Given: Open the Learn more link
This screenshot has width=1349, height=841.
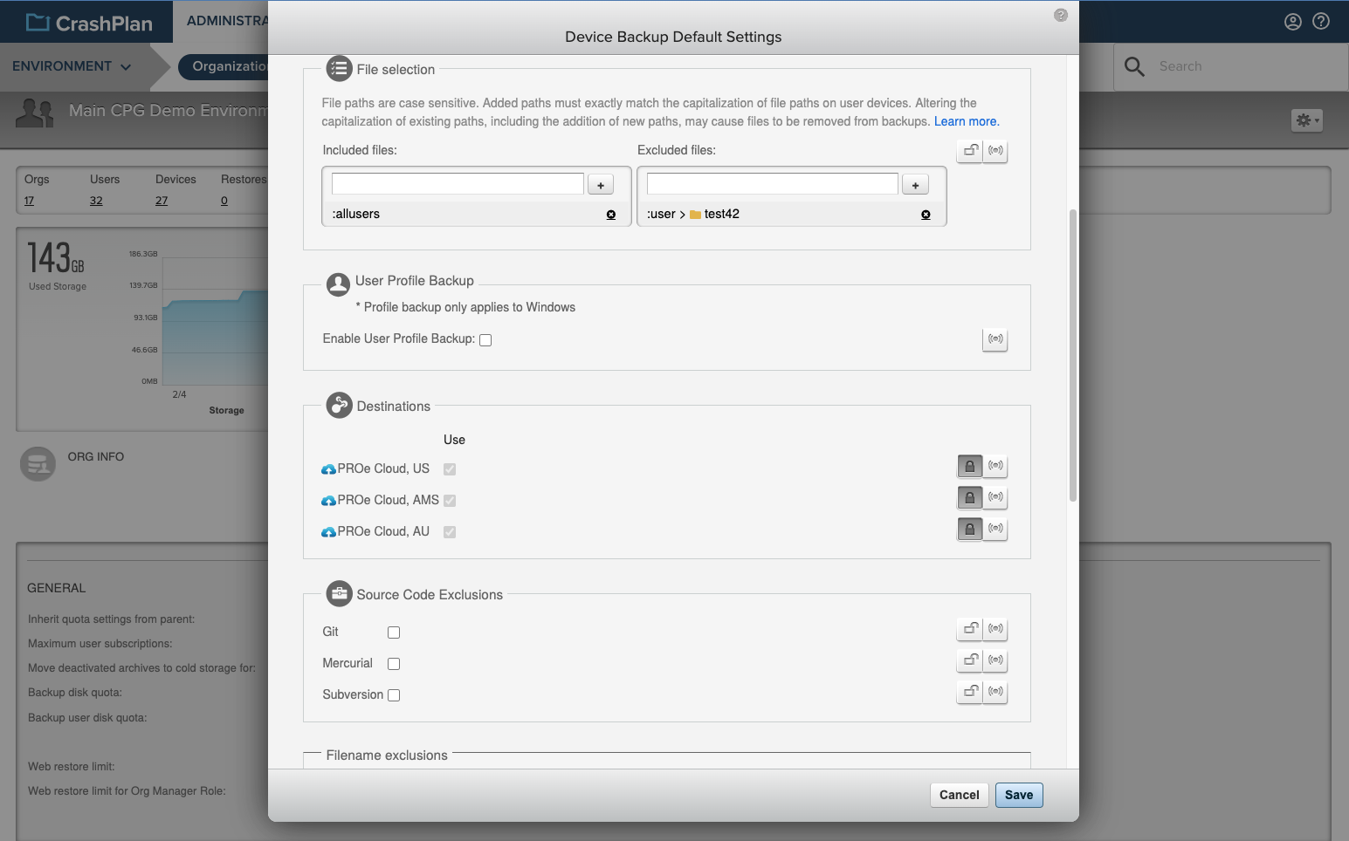Looking at the screenshot, I should 966,121.
